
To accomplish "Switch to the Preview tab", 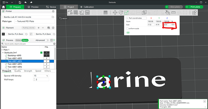I will pos(33,7).
